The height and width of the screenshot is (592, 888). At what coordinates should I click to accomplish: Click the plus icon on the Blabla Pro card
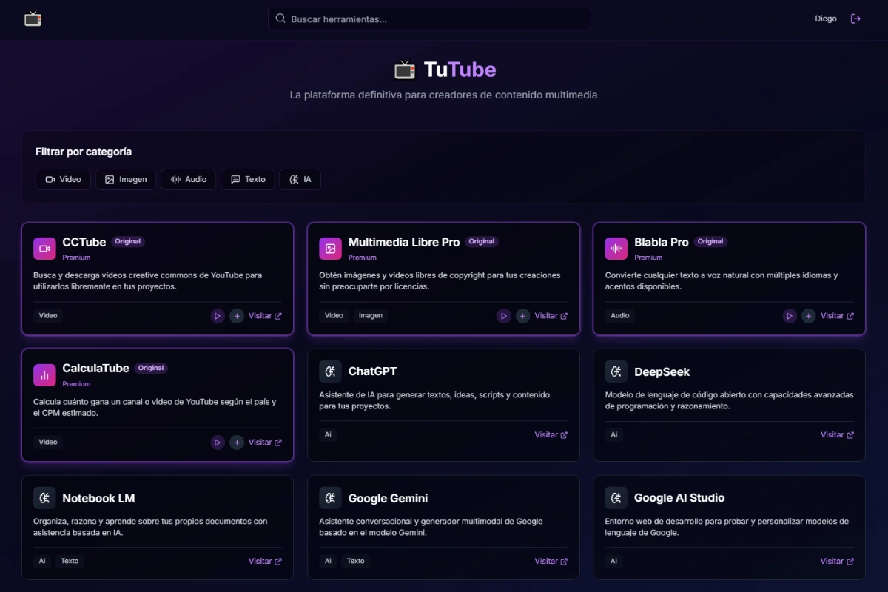[809, 316]
